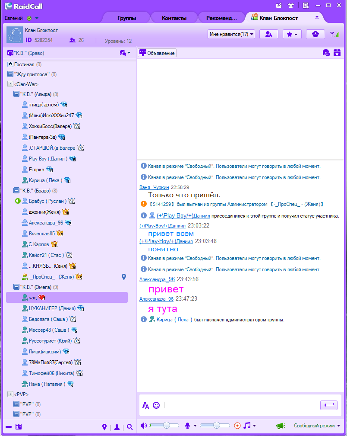
Task: Collapse the <PVP> category
Action: point(10,394)
